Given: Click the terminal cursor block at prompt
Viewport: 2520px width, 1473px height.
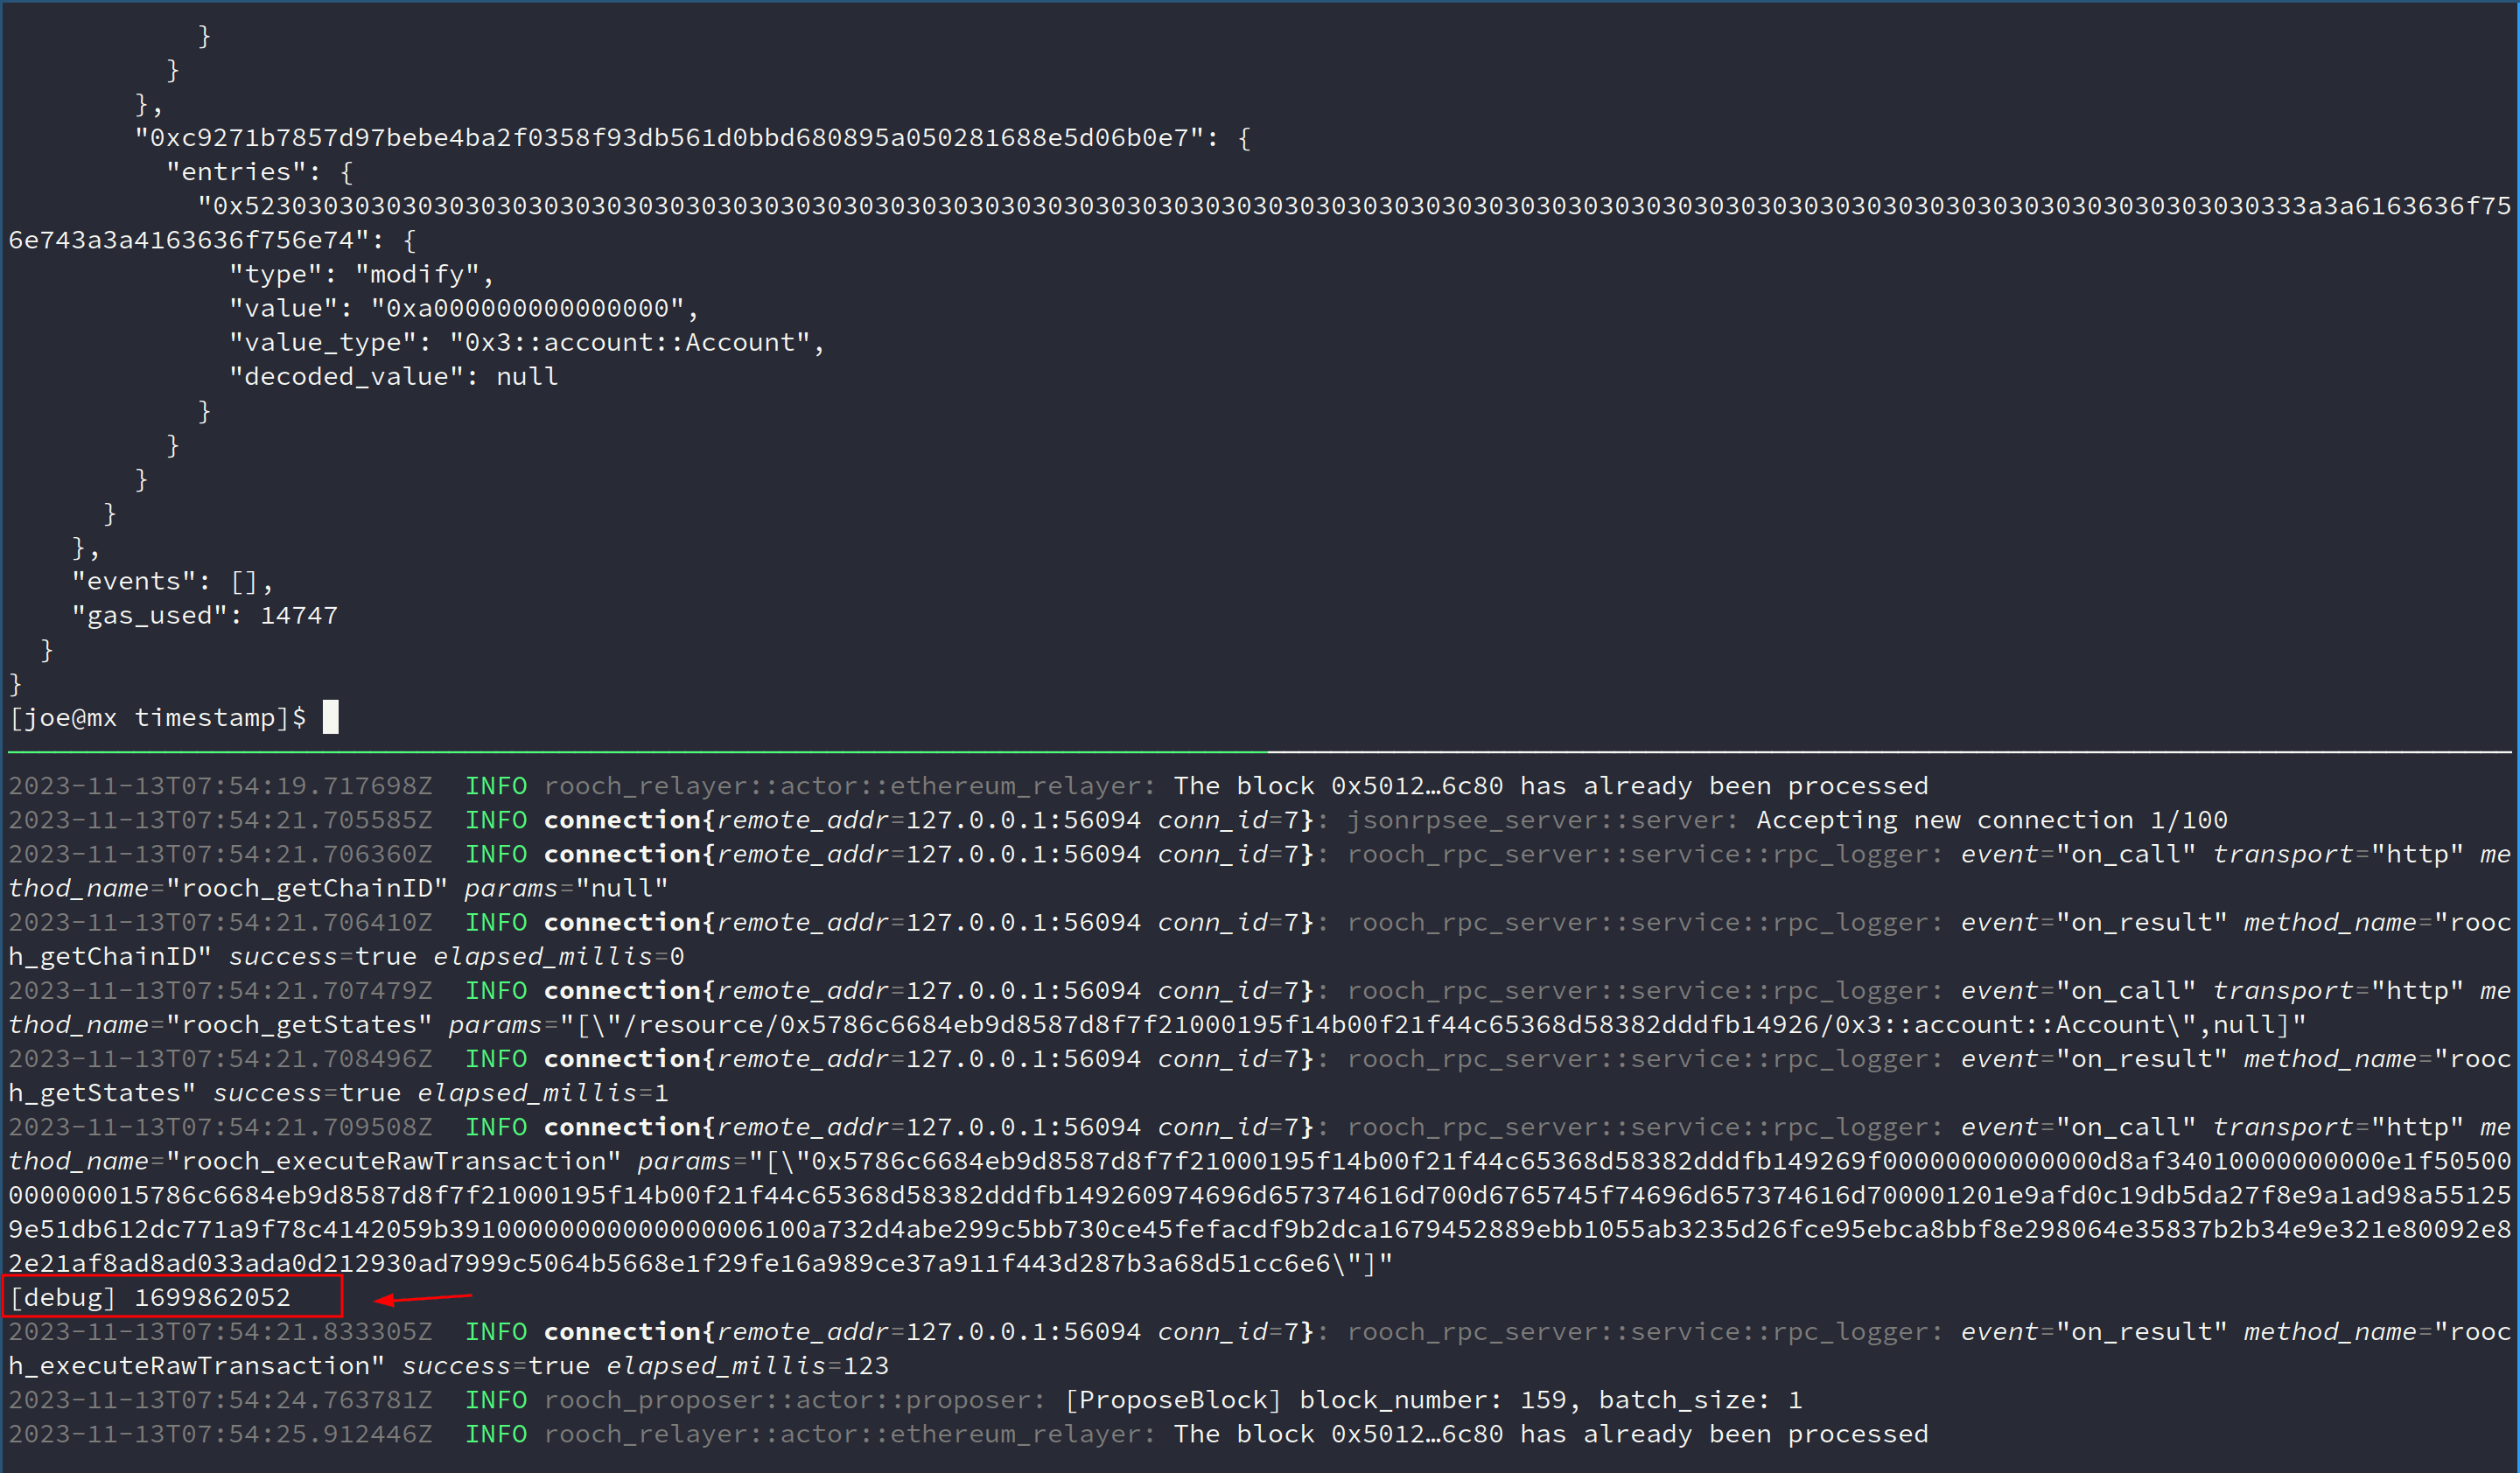Looking at the screenshot, I should pyautogui.click(x=331, y=716).
